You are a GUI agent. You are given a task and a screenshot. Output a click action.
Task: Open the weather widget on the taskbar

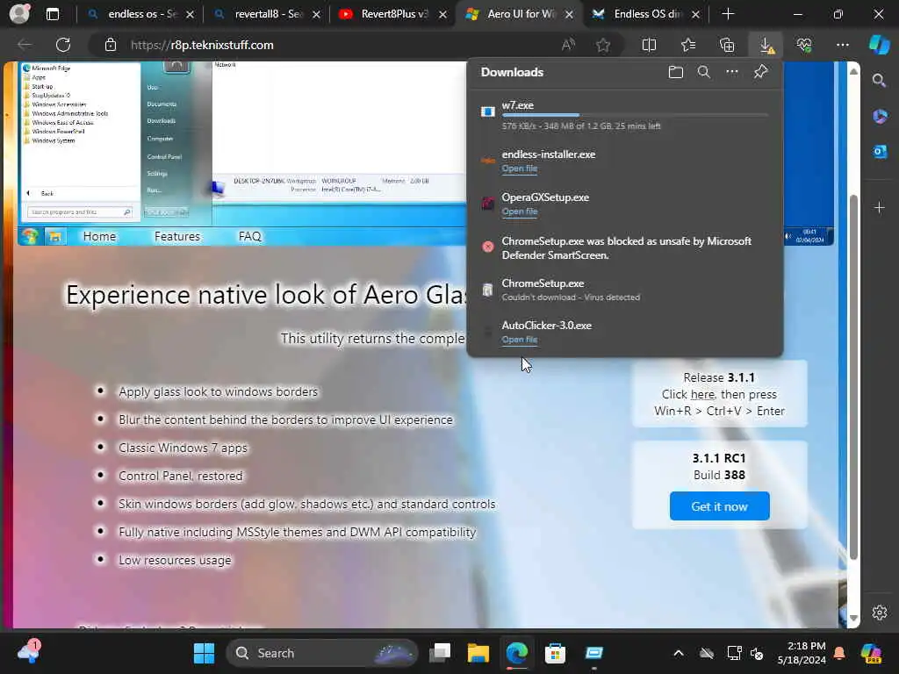27,652
